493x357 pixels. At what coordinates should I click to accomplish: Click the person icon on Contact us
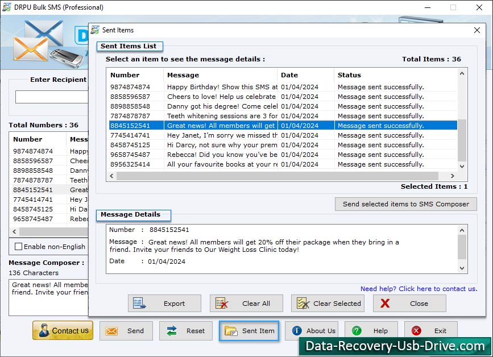coord(44,331)
